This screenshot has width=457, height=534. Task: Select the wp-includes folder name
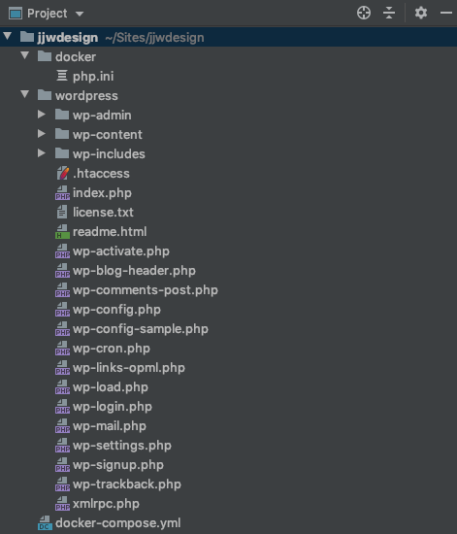coord(109,154)
